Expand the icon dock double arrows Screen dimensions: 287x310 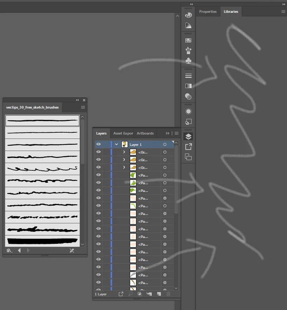click(x=191, y=4)
